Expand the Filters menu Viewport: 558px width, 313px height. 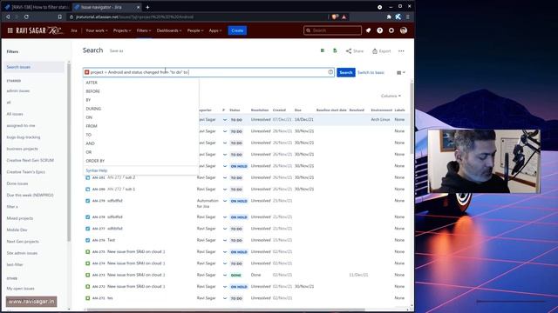(144, 30)
